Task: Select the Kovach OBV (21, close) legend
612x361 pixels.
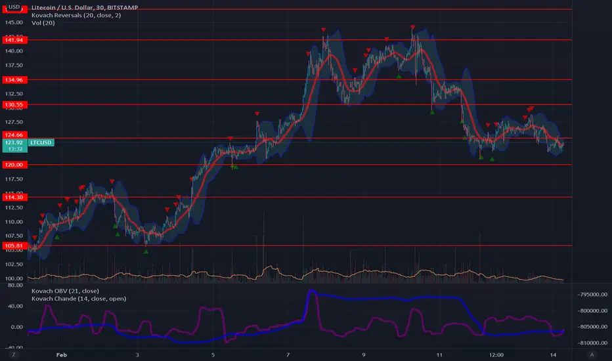Action: 65,291
